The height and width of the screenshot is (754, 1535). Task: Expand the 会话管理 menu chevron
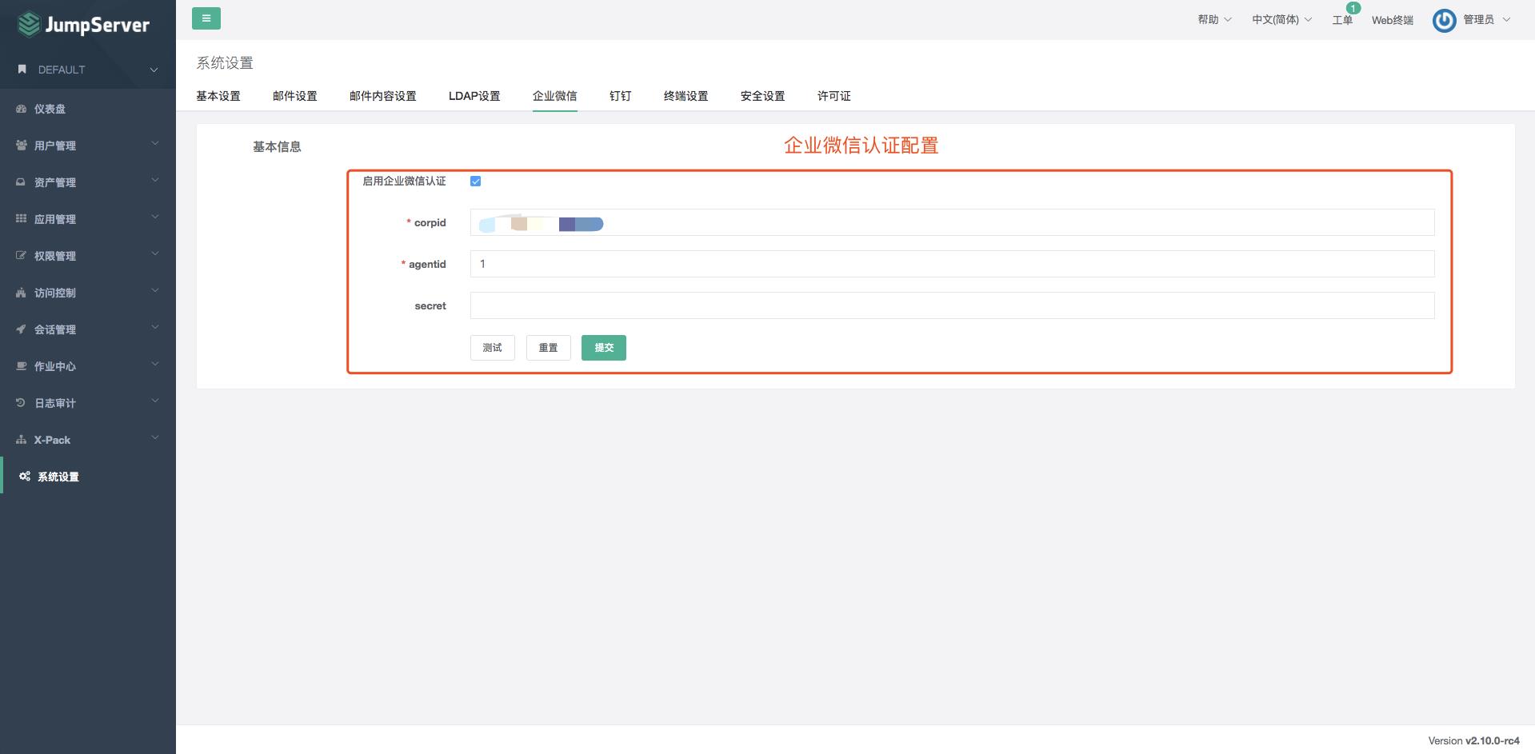click(x=155, y=328)
